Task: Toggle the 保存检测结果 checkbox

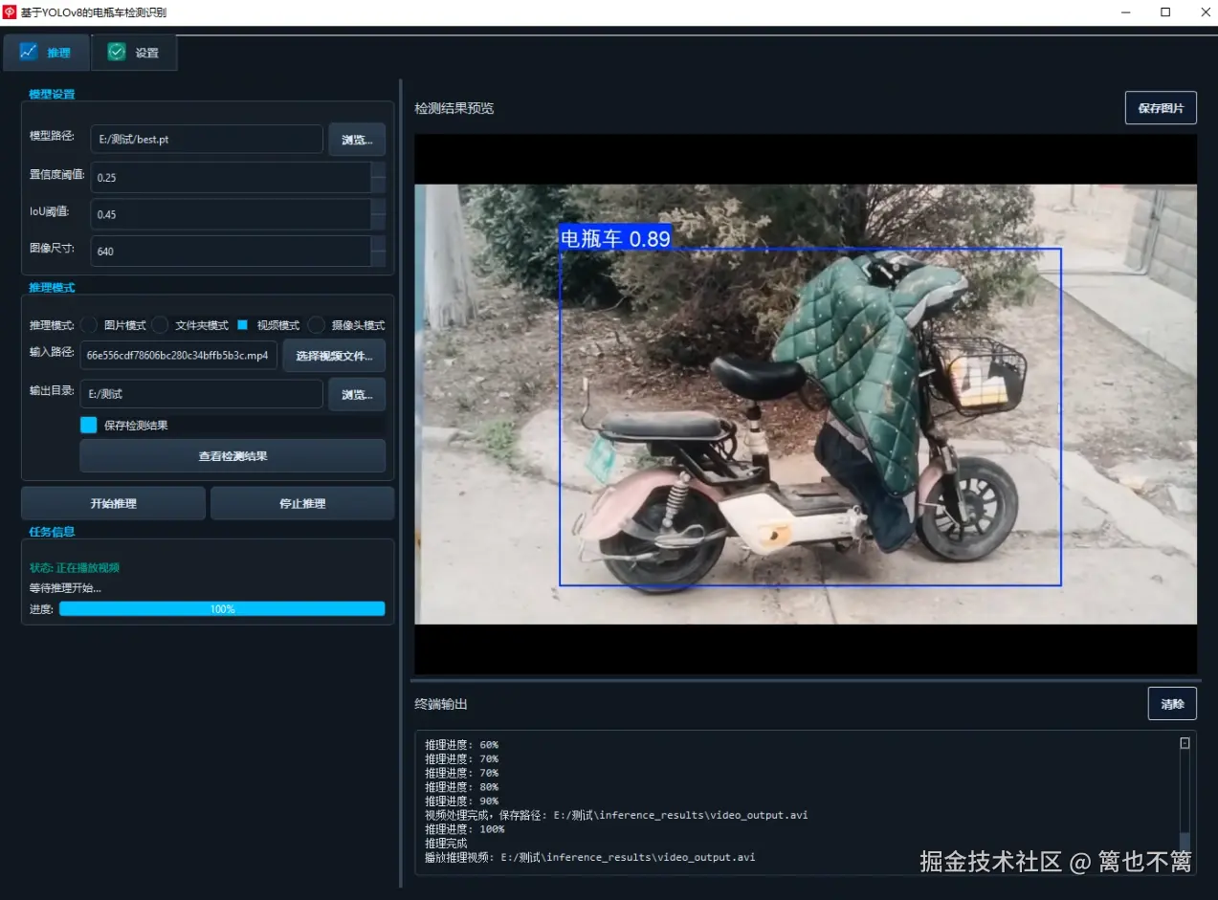Action: (88, 425)
